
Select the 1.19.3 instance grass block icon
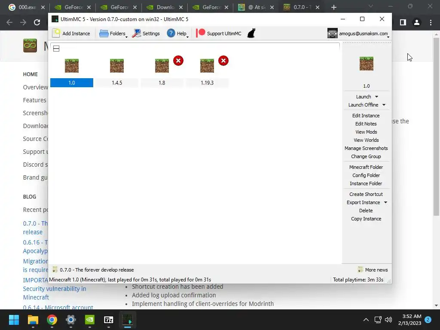coord(207,66)
